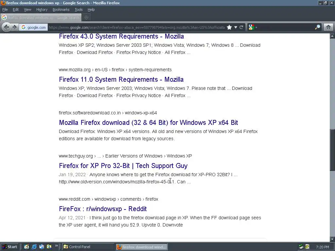
Task: Go back with the Back arrow button
Action: tap(7, 27)
